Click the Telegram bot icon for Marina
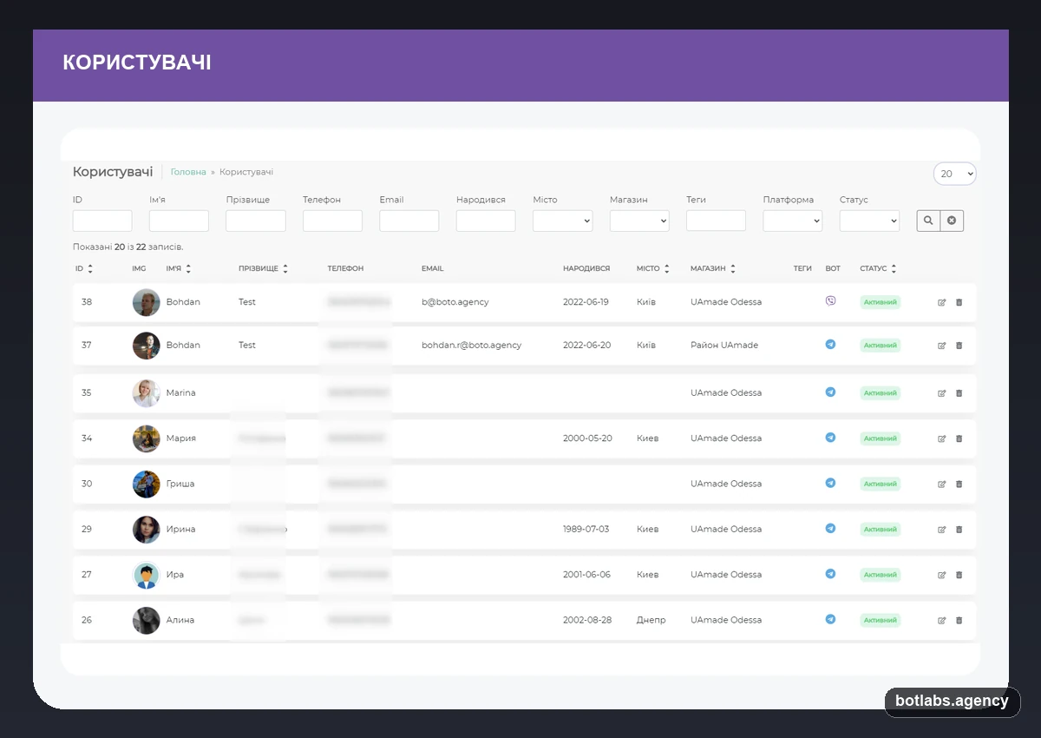 tap(830, 392)
